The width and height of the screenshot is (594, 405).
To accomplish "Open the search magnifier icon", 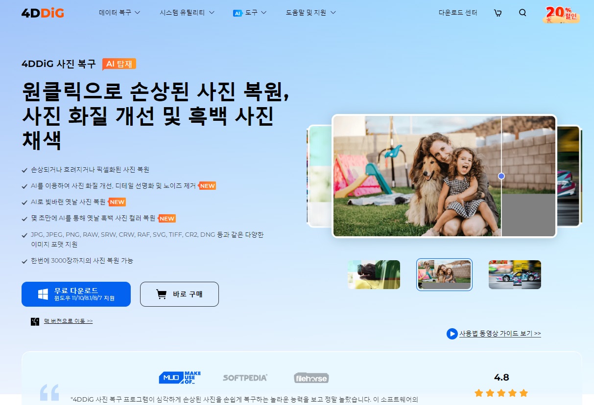I will tap(523, 13).
